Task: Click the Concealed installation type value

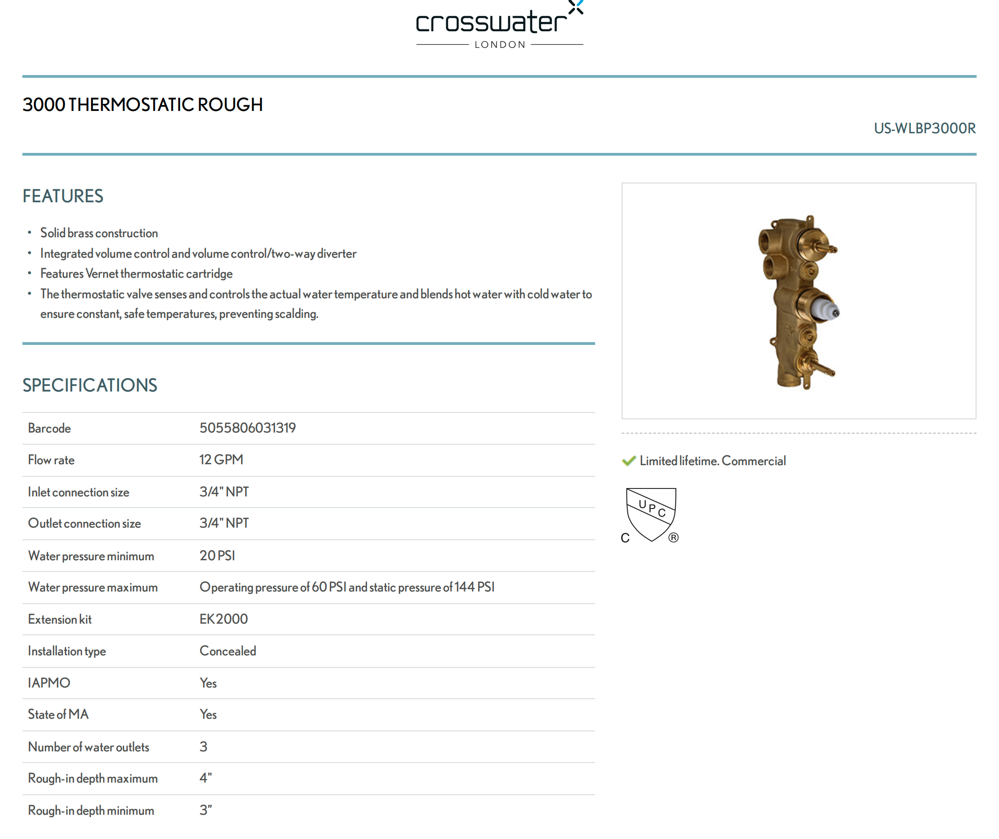Action: (228, 651)
